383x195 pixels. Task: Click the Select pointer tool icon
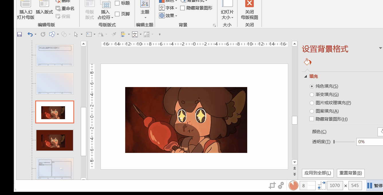[x=76, y=34]
